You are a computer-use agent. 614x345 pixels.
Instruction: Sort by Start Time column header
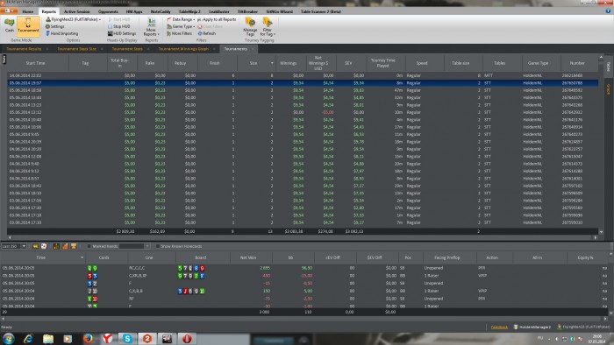36,63
